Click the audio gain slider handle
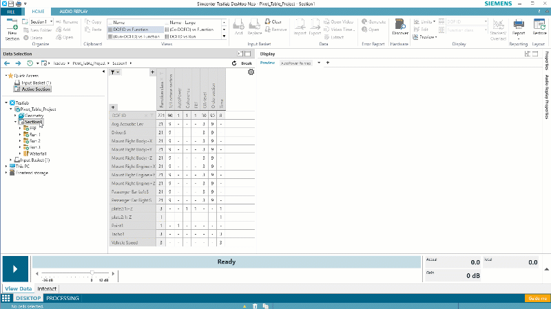 pos(92,273)
